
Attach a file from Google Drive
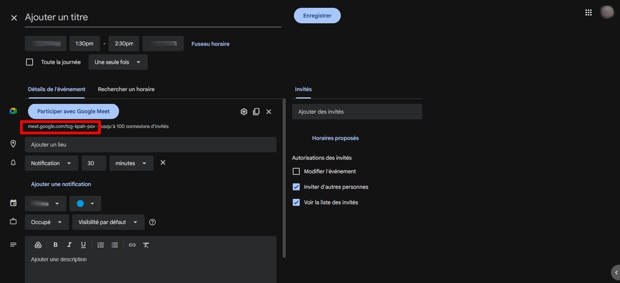tap(38, 245)
